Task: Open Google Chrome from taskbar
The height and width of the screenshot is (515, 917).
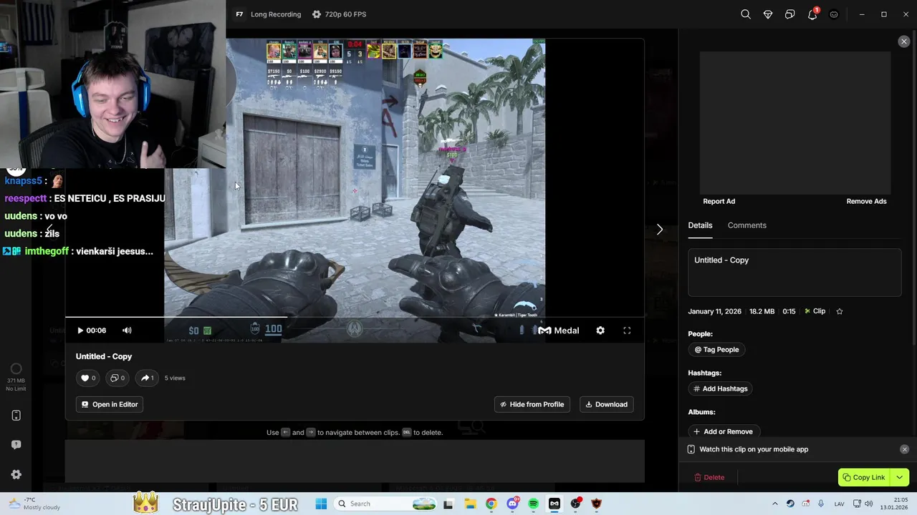Action: click(491, 504)
